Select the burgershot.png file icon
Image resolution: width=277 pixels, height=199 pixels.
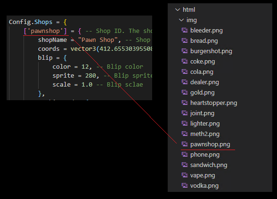pyautogui.click(x=185, y=51)
